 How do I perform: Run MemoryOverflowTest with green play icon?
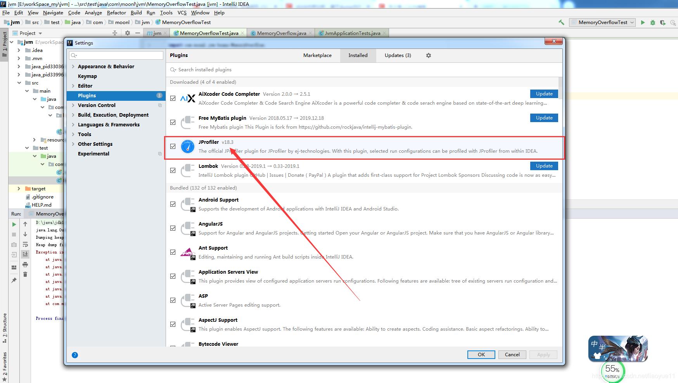[643, 22]
